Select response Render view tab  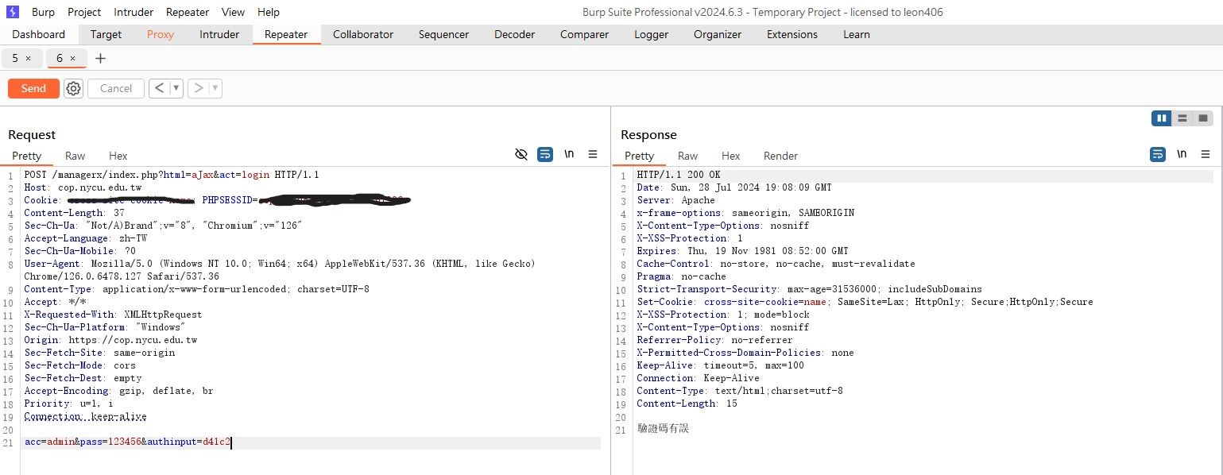[x=780, y=156]
